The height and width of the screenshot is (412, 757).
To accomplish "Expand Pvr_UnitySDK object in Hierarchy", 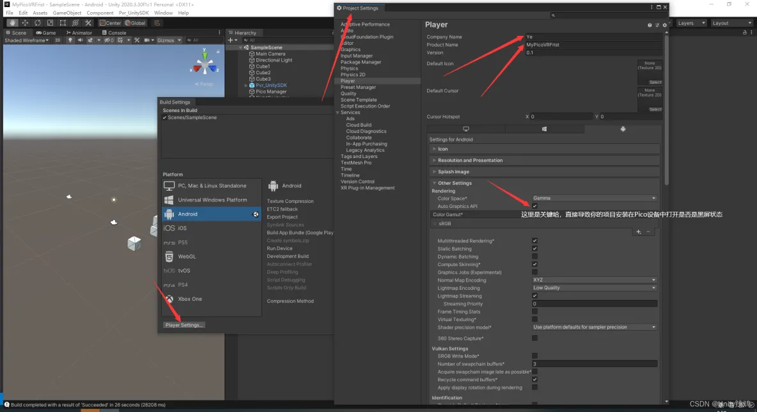I will 246,85.
